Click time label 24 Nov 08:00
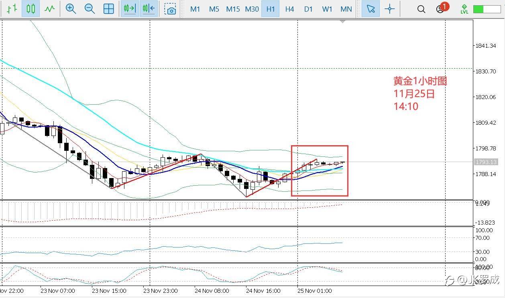The width and height of the screenshot is (505, 298). coord(212,291)
